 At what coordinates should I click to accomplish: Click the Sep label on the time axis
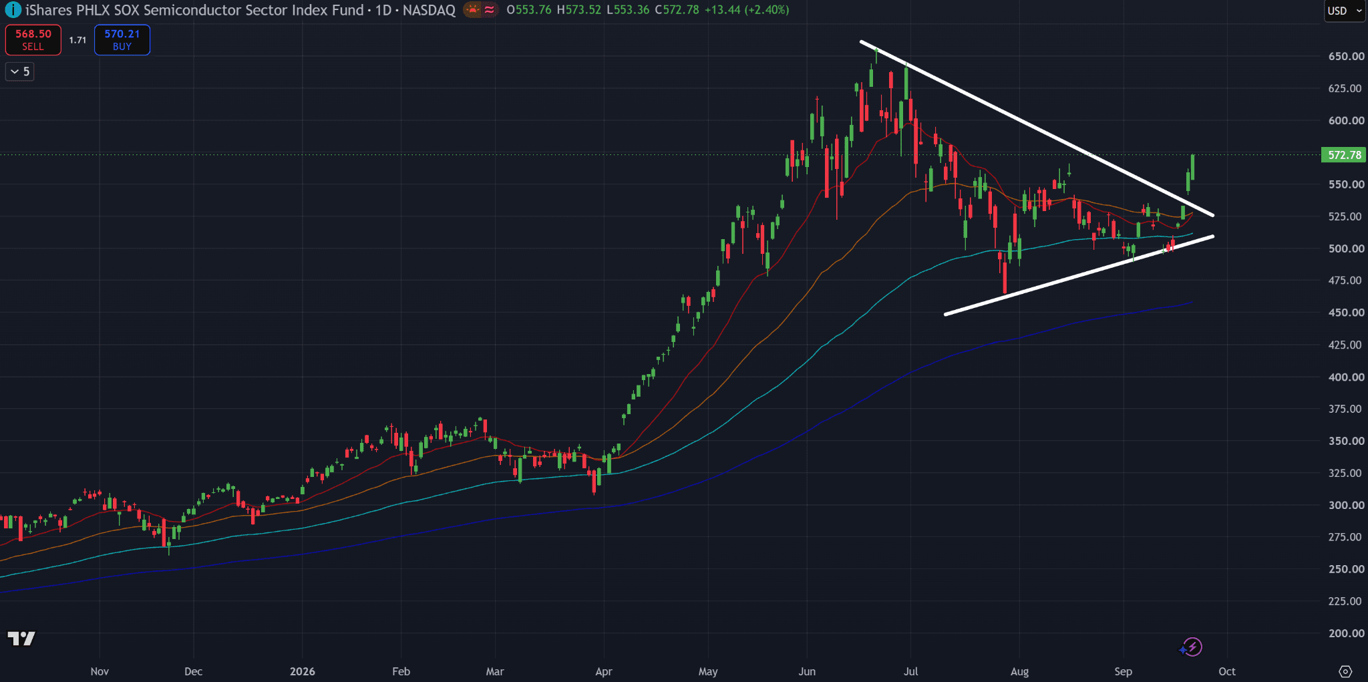tap(1124, 671)
